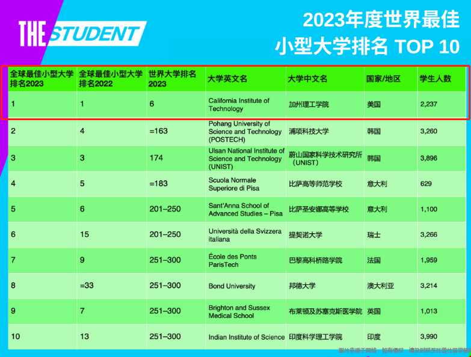Viewport: 471px width, 357px height.
Task: Click the student count '2,237'
Action: 429,104
